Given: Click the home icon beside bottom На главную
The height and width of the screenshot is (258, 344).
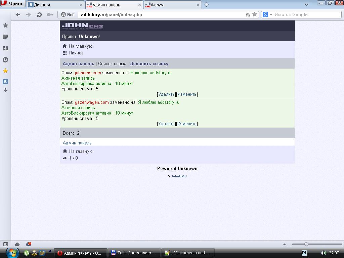Looking at the screenshot, I should 65,151.
